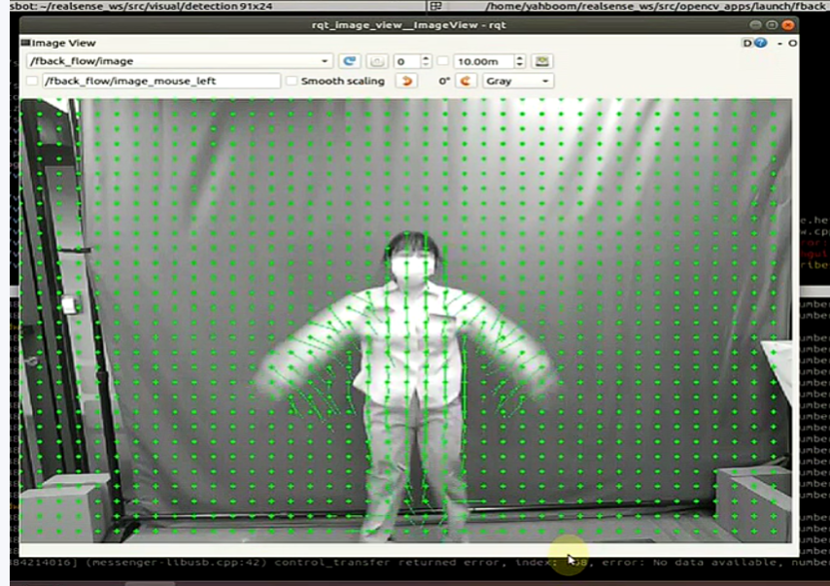Screen dimensions: 830x586
Task: Click the optical flow image display
Action: pos(406,321)
